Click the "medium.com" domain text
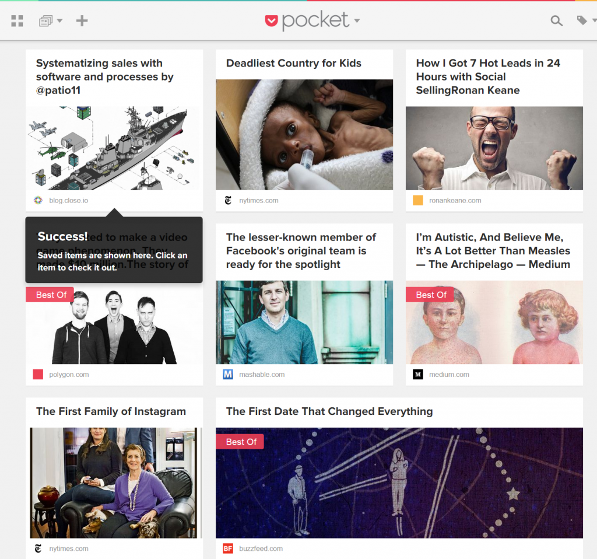597x559 pixels. [x=449, y=375]
